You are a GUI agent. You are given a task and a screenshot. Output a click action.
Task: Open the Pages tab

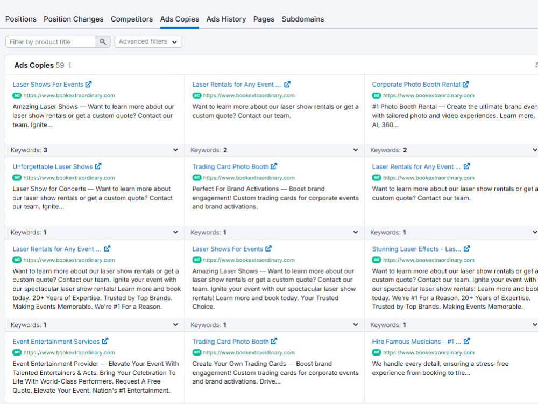[x=264, y=19]
